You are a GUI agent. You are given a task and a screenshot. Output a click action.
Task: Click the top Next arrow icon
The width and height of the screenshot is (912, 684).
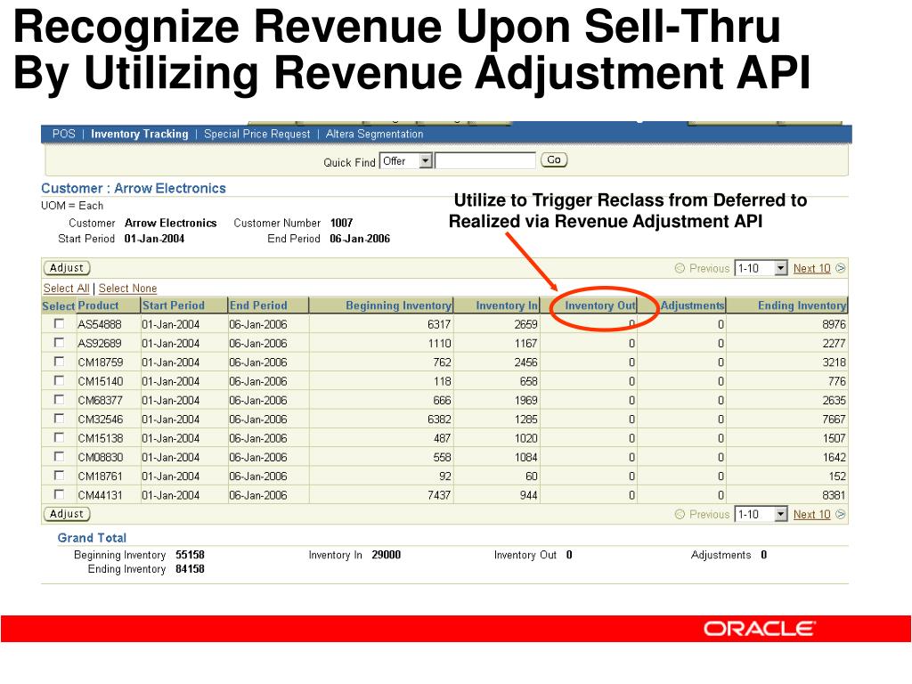[x=840, y=268]
